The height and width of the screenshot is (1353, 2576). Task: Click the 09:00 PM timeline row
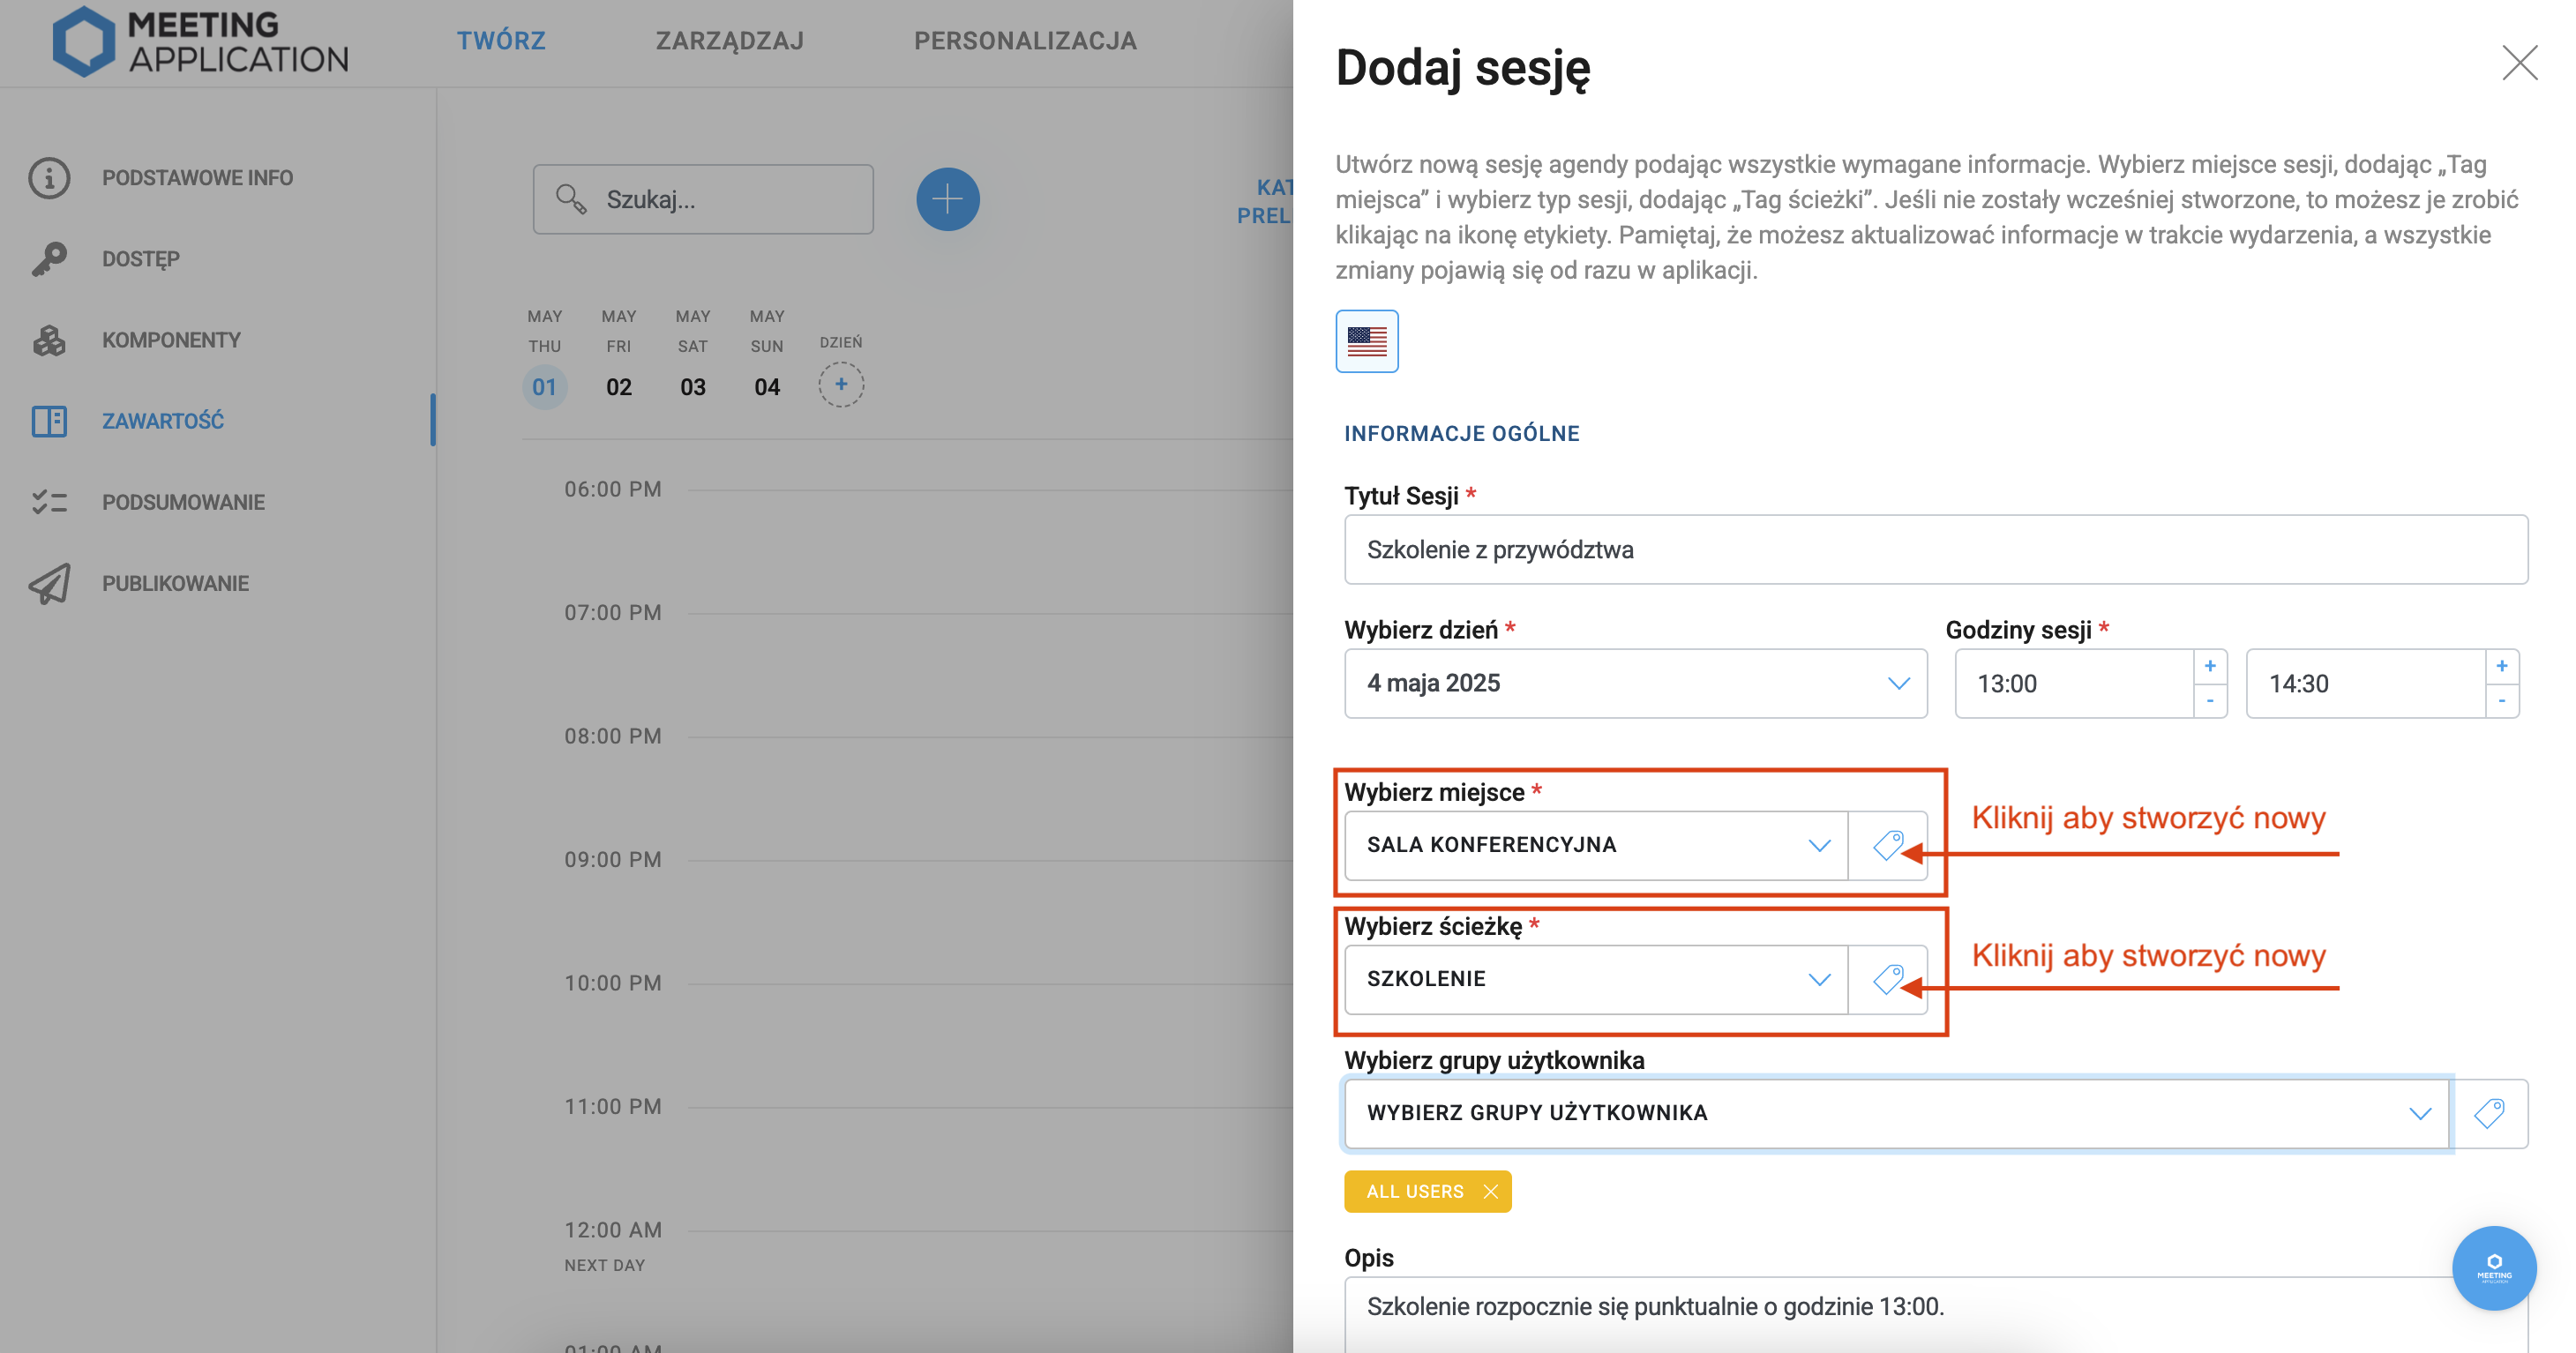(x=927, y=860)
